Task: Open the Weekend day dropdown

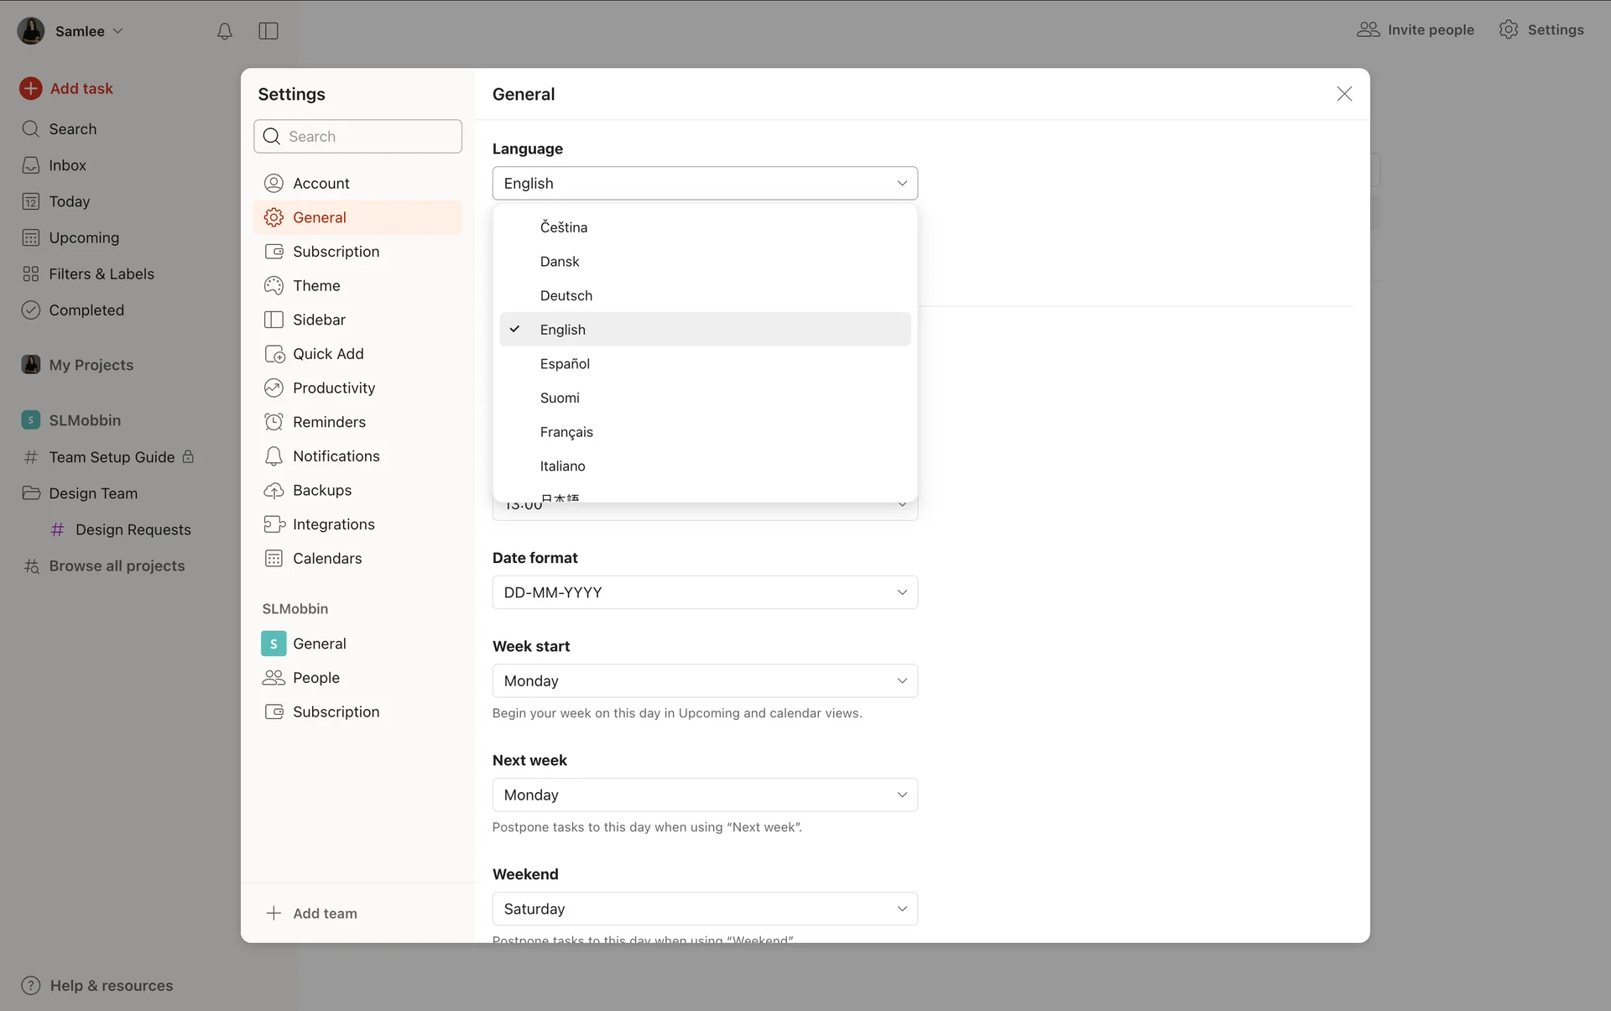Action: coord(705,909)
